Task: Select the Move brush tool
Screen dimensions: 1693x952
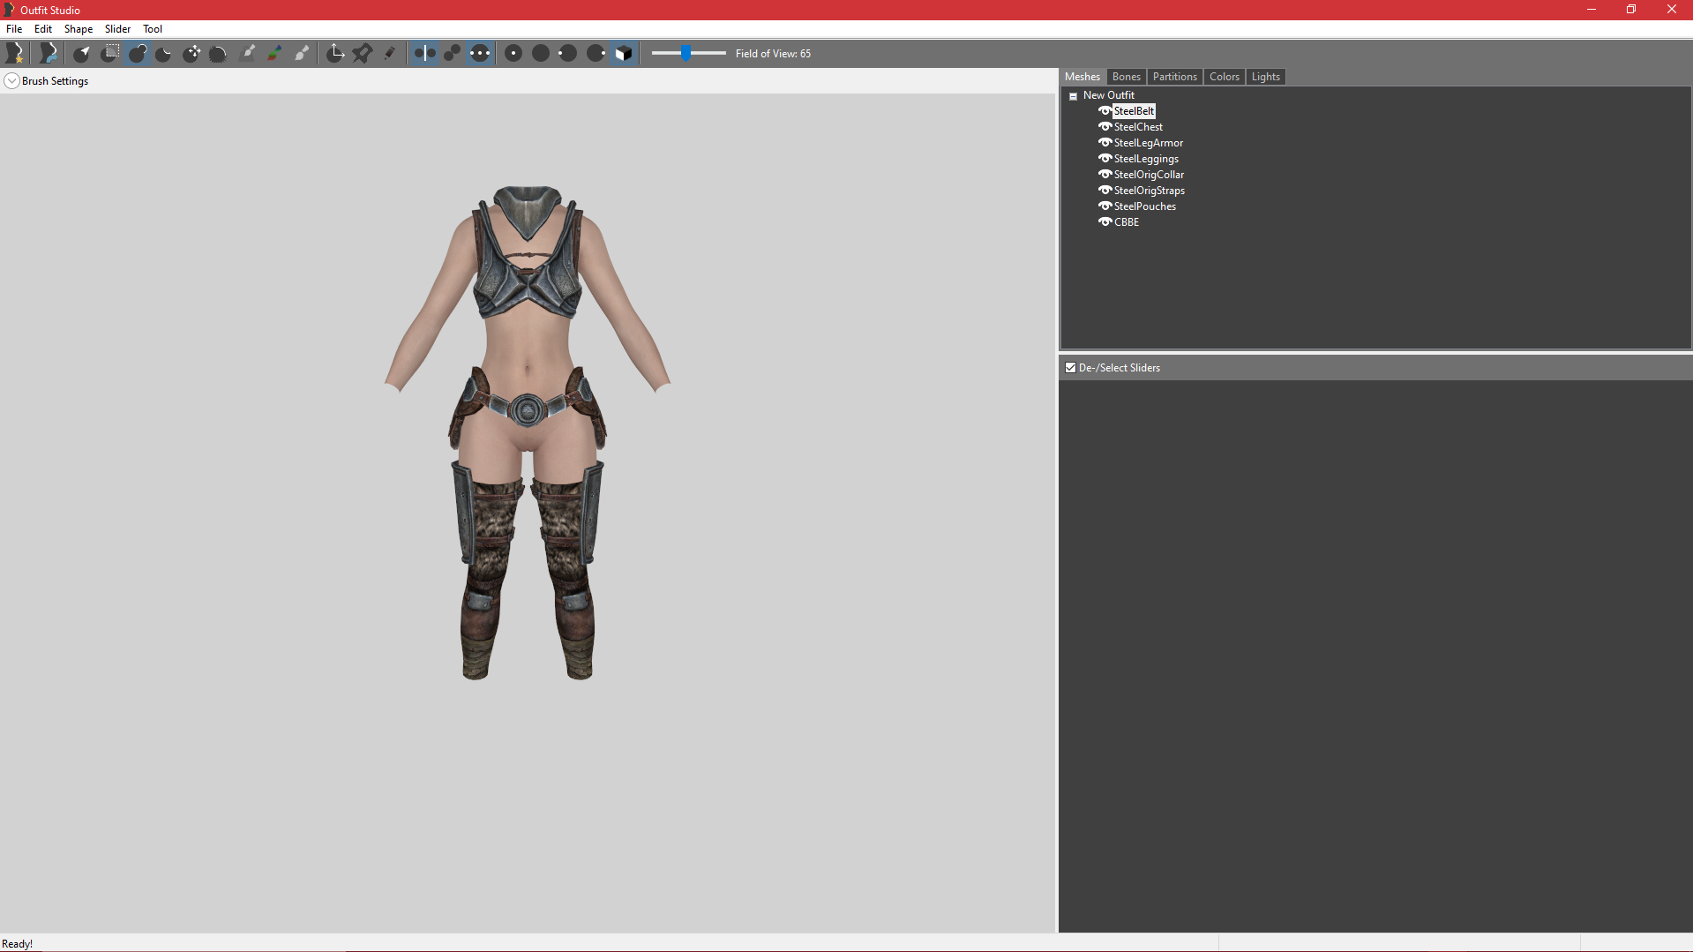Action: click(x=191, y=54)
